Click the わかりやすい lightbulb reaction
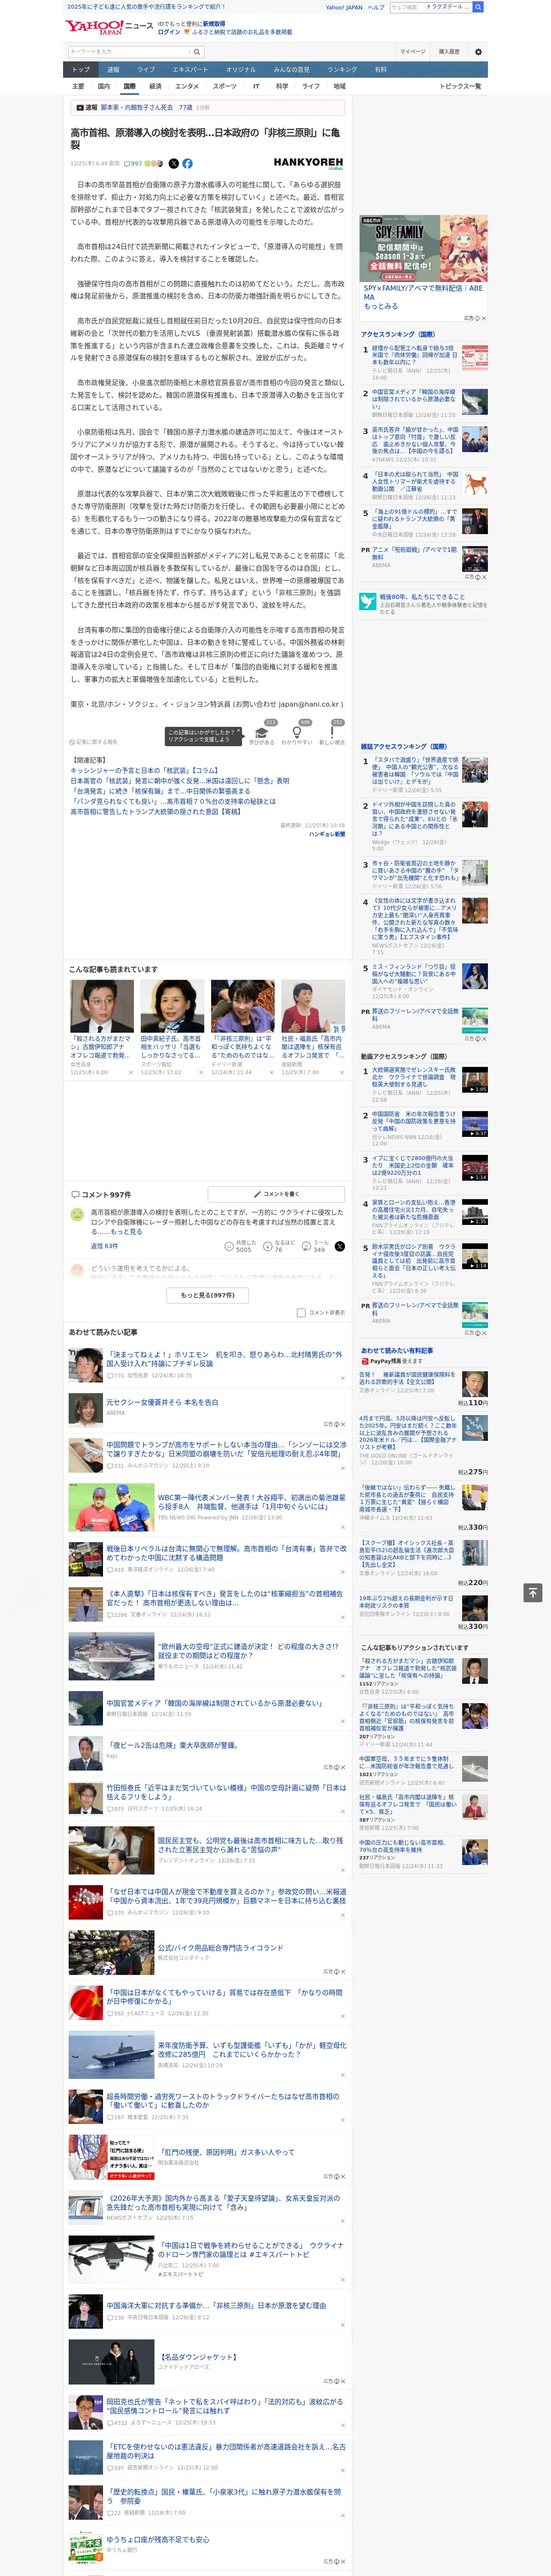 (297, 733)
